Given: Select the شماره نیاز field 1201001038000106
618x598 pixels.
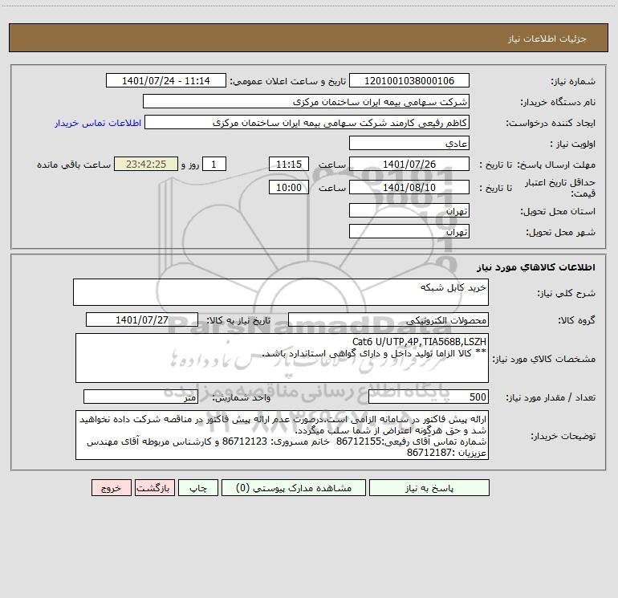Looking at the screenshot, I should (409, 80).
